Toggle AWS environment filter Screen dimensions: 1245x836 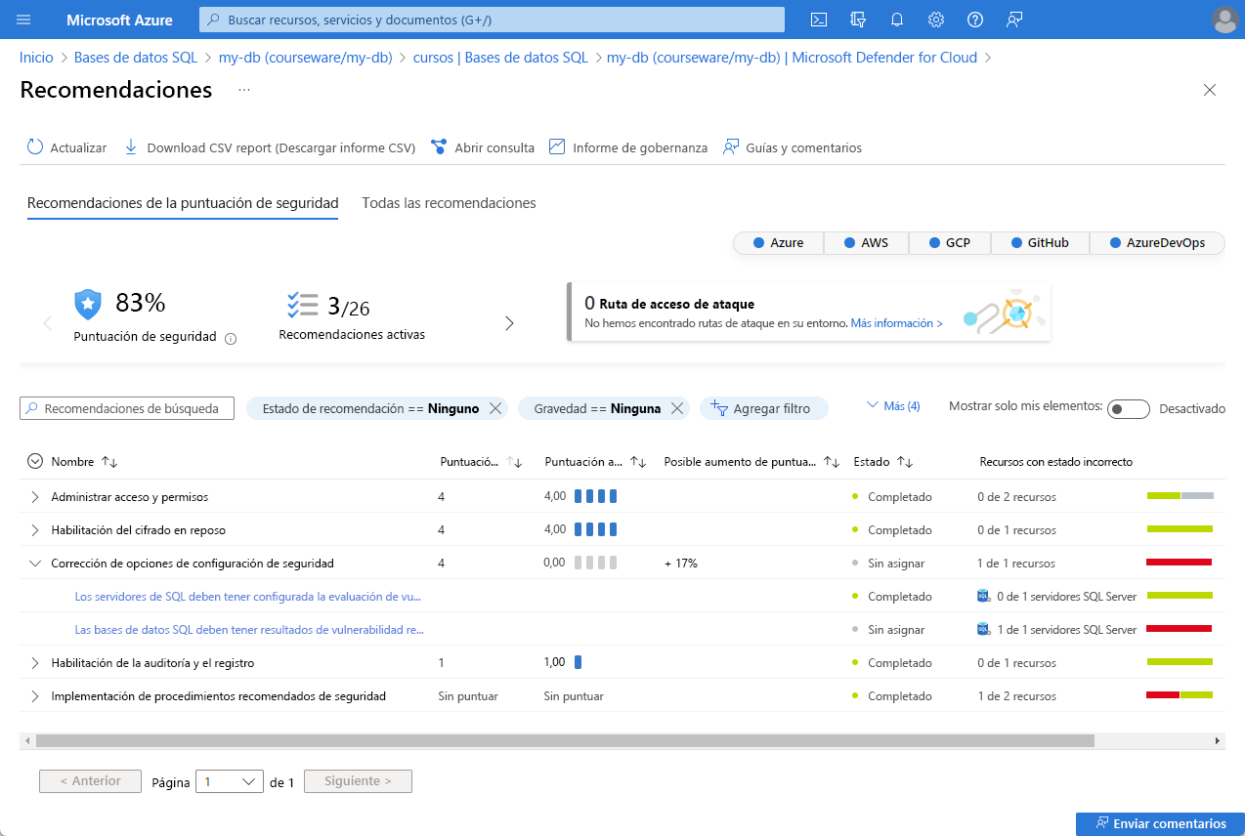tap(866, 243)
